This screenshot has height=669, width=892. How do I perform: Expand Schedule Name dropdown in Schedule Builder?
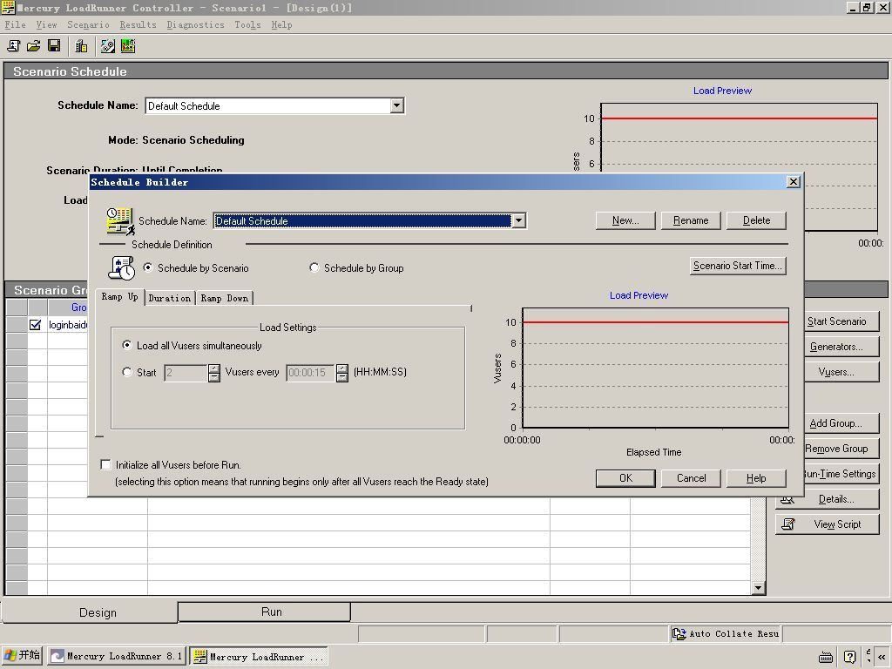click(518, 221)
